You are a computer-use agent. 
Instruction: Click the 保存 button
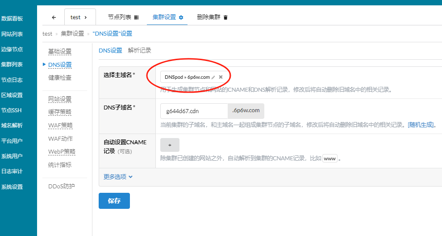point(114,201)
